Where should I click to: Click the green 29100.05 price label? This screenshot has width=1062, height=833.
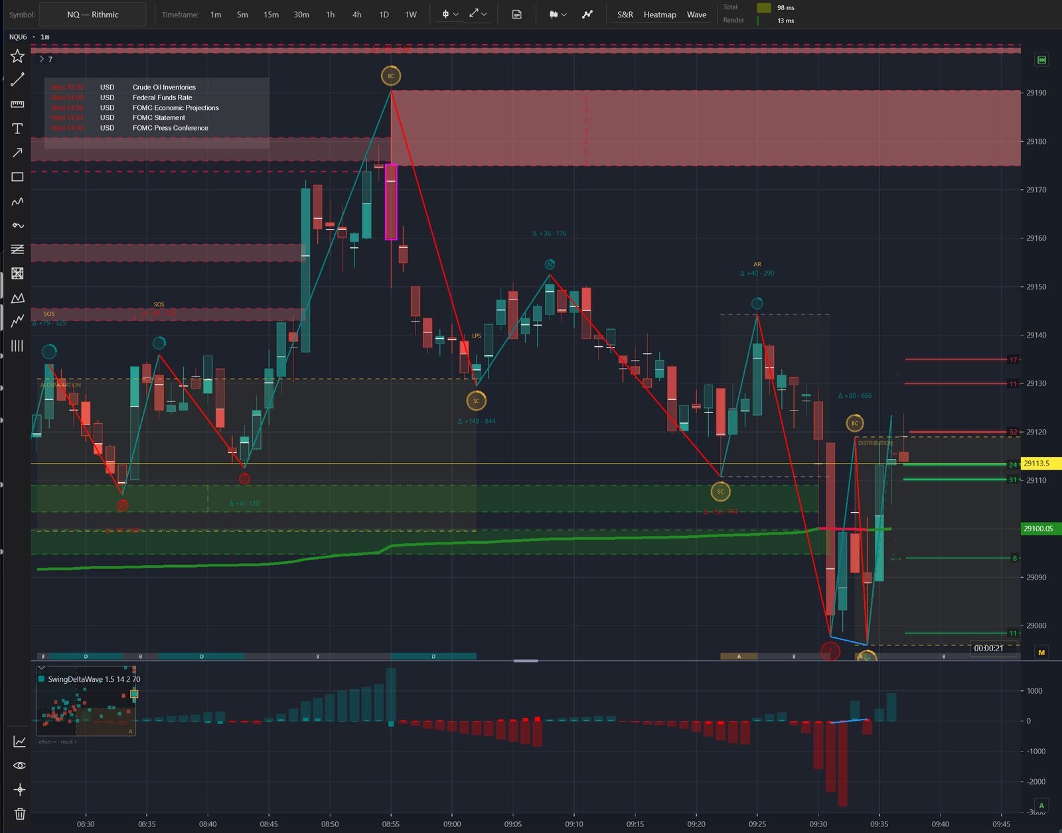(1041, 529)
